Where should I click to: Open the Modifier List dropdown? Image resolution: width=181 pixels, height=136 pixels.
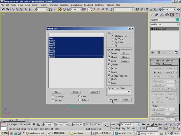(178, 24)
